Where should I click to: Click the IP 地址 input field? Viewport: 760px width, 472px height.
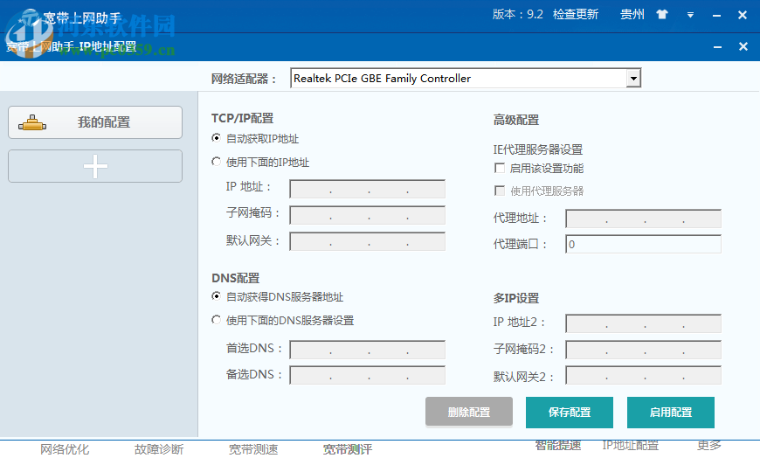(368, 189)
